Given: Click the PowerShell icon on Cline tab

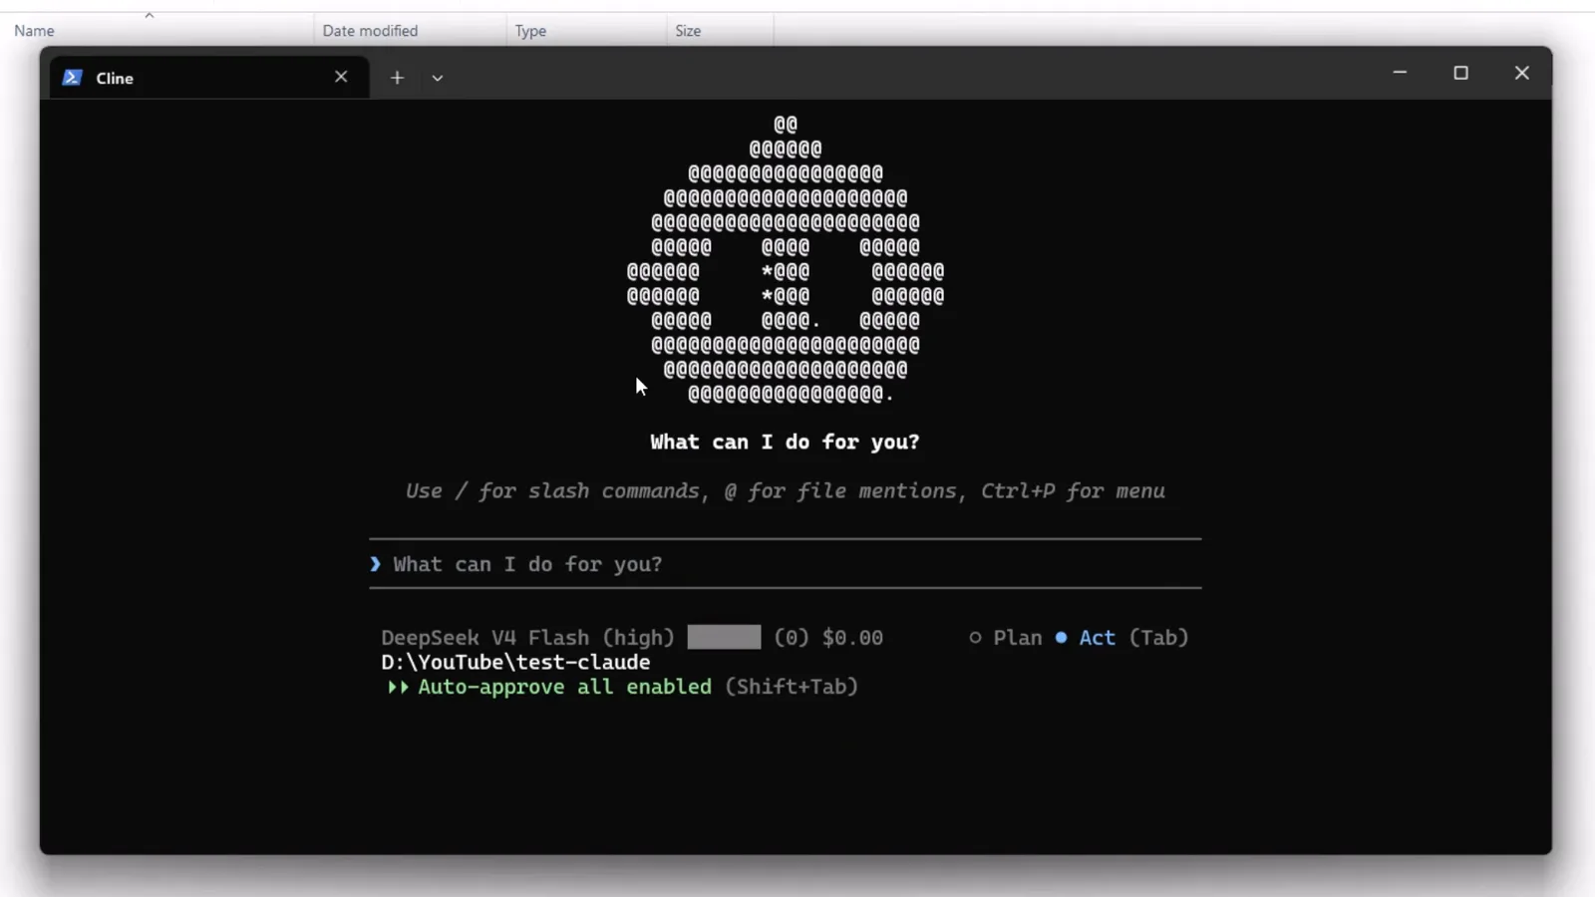Looking at the screenshot, I should tap(72, 78).
